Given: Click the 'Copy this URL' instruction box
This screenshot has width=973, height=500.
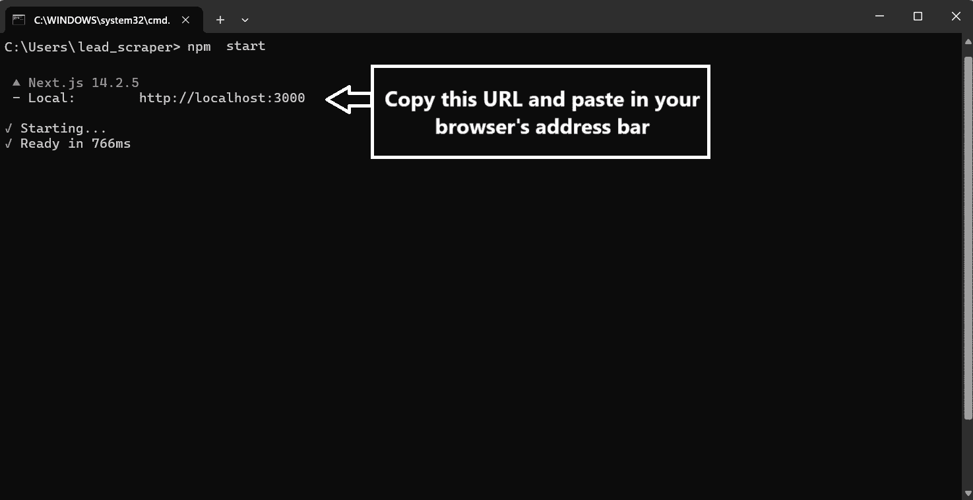Looking at the screenshot, I should pyautogui.click(x=541, y=111).
